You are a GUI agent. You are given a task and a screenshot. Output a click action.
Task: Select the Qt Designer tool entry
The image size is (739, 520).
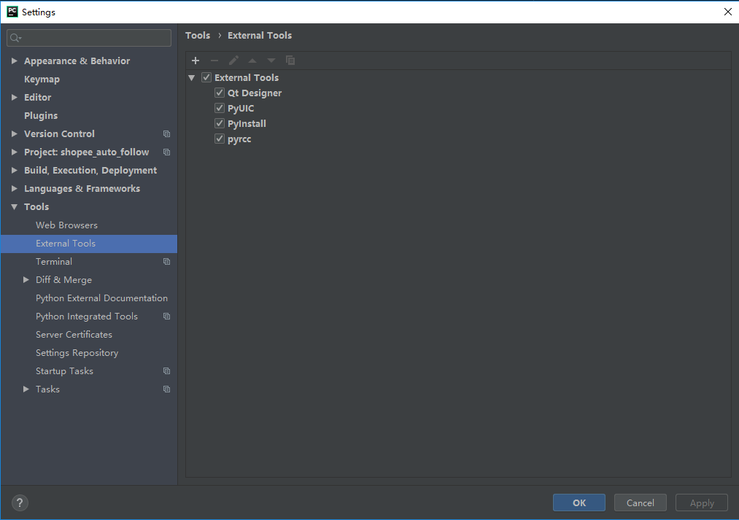(255, 93)
